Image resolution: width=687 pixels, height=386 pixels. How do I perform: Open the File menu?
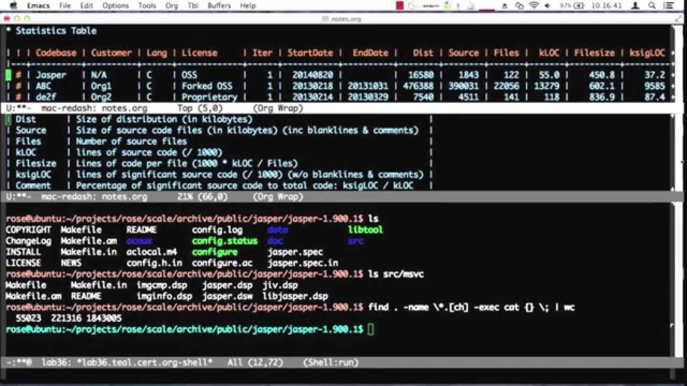pyautogui.click(x=65, y=5)
